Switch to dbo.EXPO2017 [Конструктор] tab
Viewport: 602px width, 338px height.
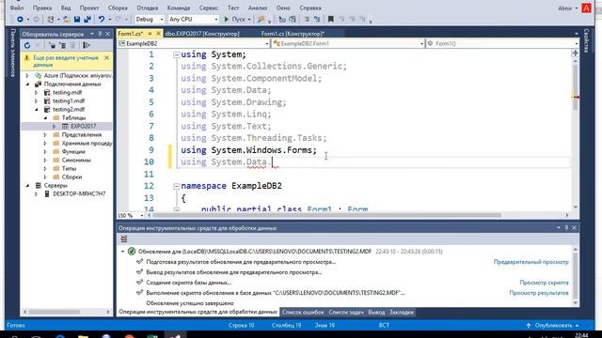202,34
